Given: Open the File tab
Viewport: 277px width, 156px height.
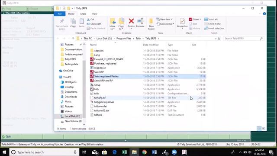Looking at the screenshot, I should (60, 14).
